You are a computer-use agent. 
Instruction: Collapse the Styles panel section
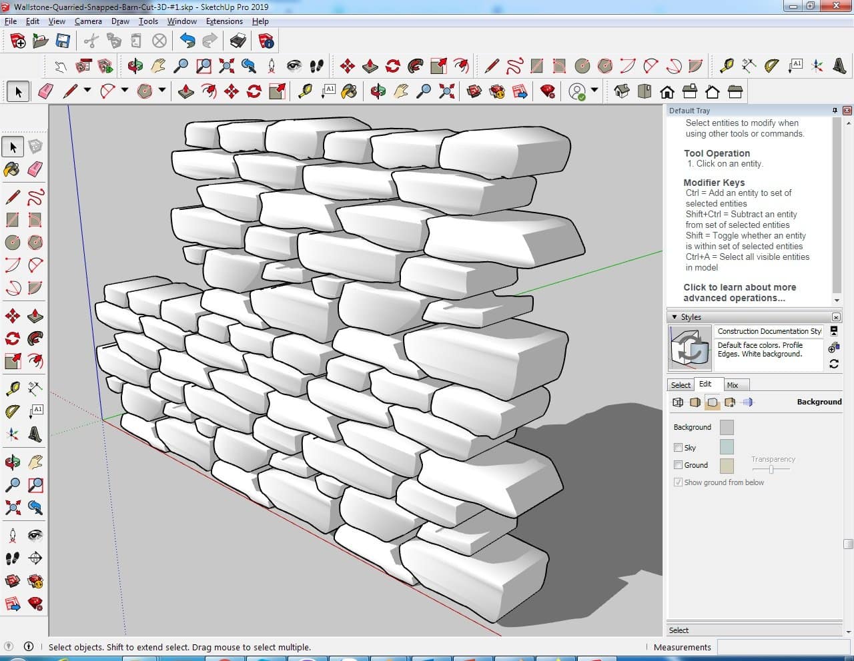[675, 317]
